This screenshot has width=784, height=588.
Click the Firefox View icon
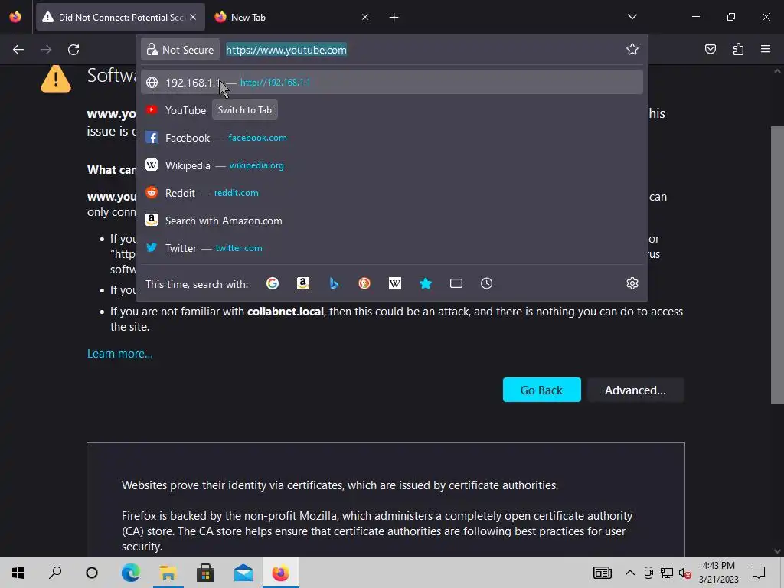[x=15, y=17]
